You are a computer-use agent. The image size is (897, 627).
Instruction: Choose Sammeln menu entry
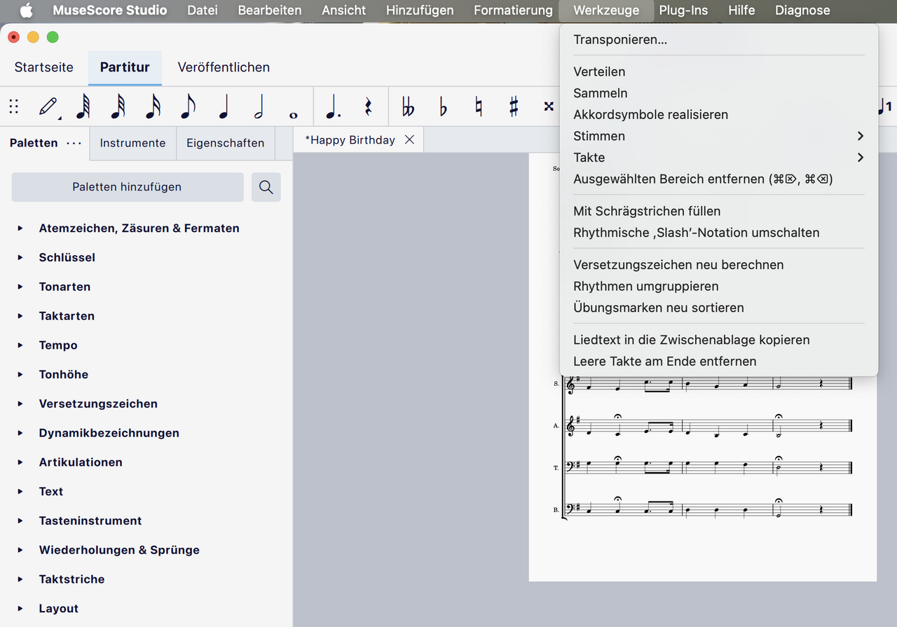click(x=718, y=93)
